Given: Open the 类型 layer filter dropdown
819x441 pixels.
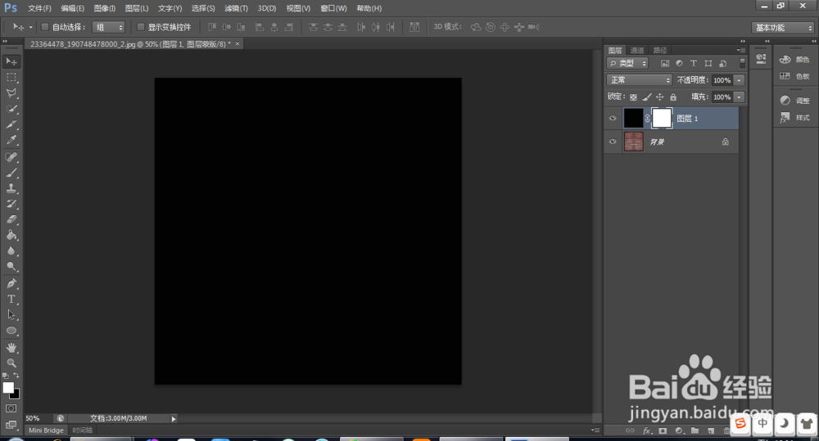Looking at the screenshot, I should (x=627, y=63).
